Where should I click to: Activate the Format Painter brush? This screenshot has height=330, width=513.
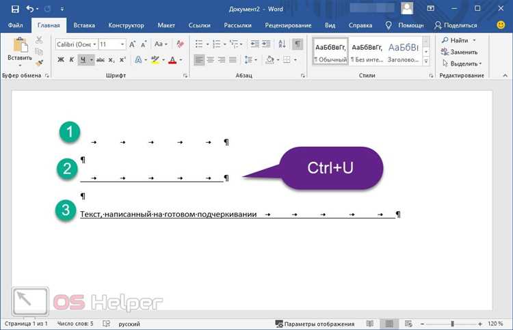[39, 63]
